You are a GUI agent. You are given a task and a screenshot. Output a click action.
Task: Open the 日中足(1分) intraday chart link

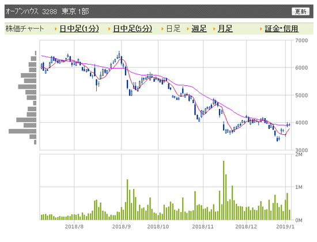point(79,28)
